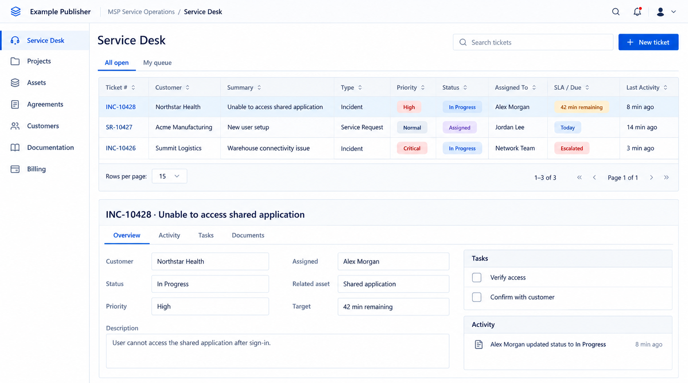Image resolution: width=688 pixels, height=383 pixels.
Task: Open Projects in the sidebar
Action: pos(45,61)
